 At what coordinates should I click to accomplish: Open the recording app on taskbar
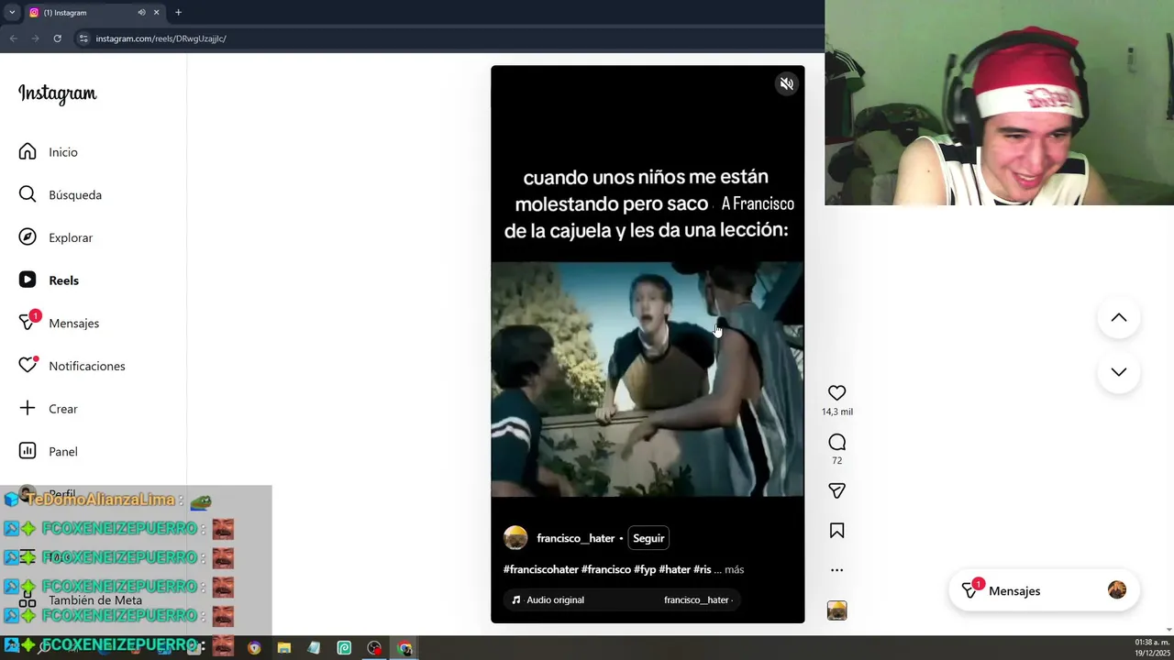[x=374, y=648]
